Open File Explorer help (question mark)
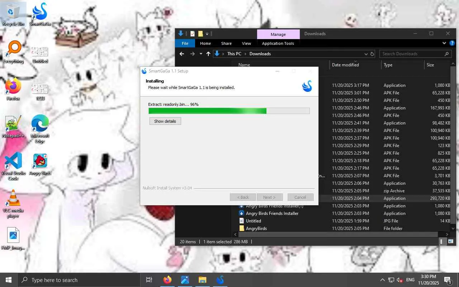 452,43
